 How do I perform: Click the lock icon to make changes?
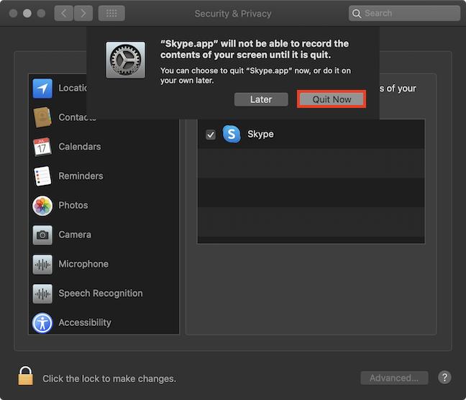click(26, 376)
